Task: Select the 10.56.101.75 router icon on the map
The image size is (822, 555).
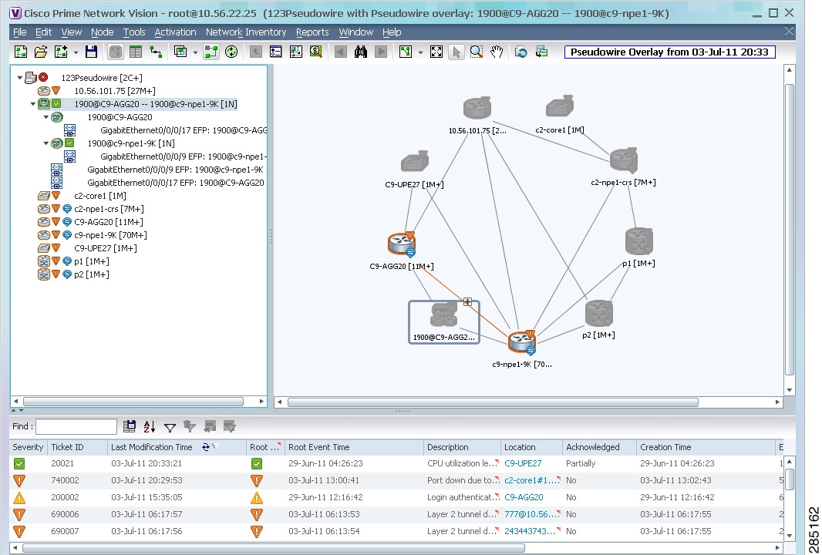Action: point(477,109)
